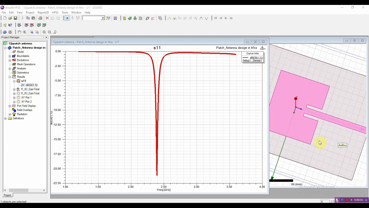
Task: Click the Copy icon in the toolbar
Action: pos(28,18)
